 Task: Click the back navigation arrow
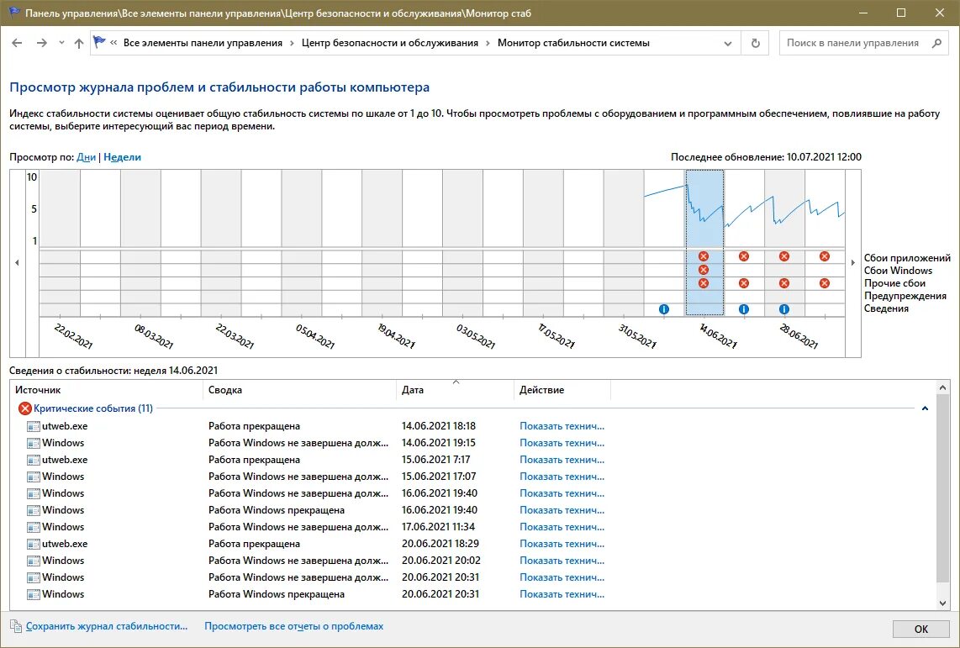tap(17, 42)
